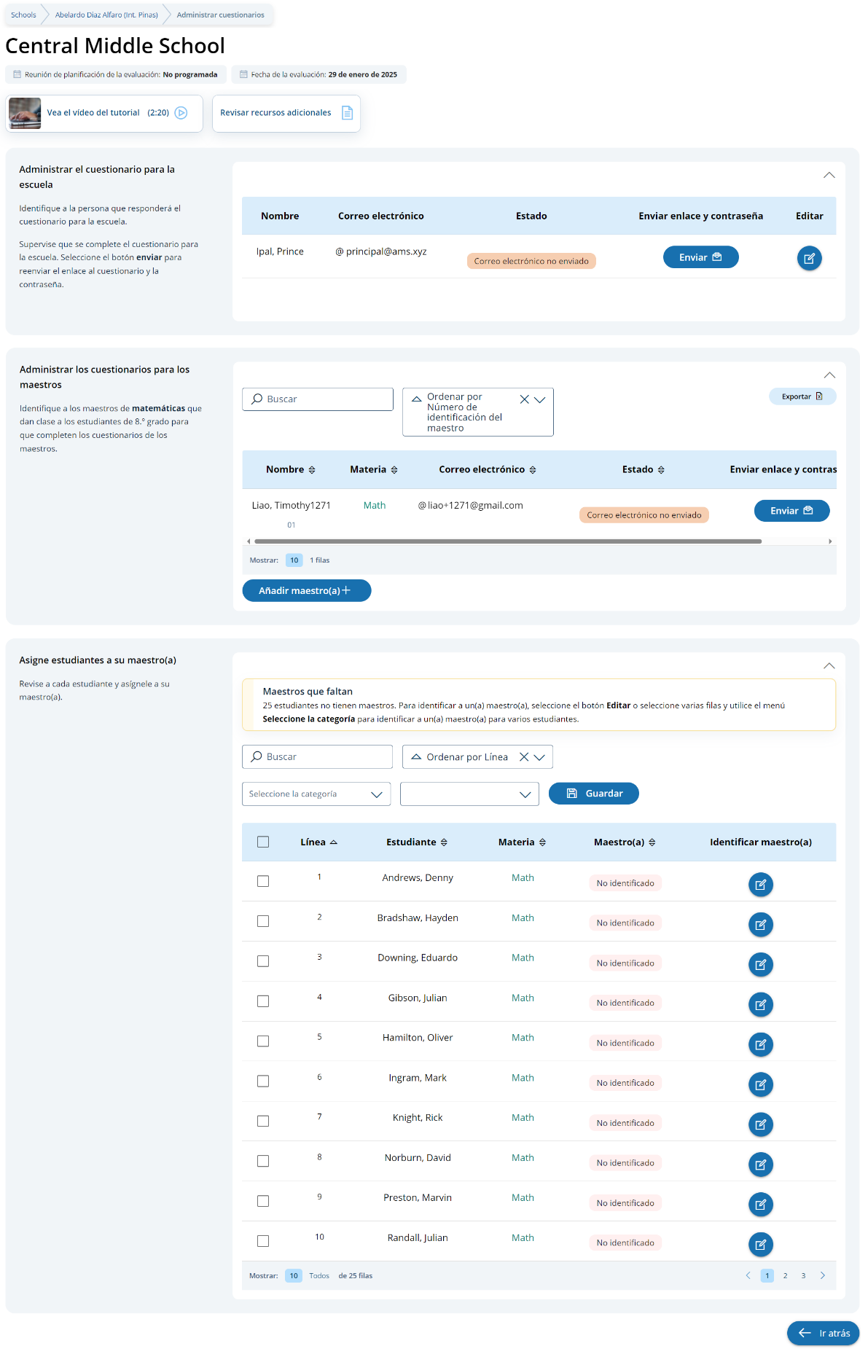
Task: Play the tutorial video icon
Action: (181, 113)
